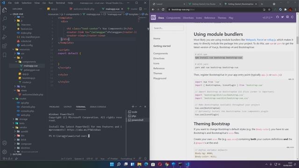Image resolution: width=299 pixels, height=168 pixels.
Task: Open Windows taskbar search
Action: (x=119, y=164)
